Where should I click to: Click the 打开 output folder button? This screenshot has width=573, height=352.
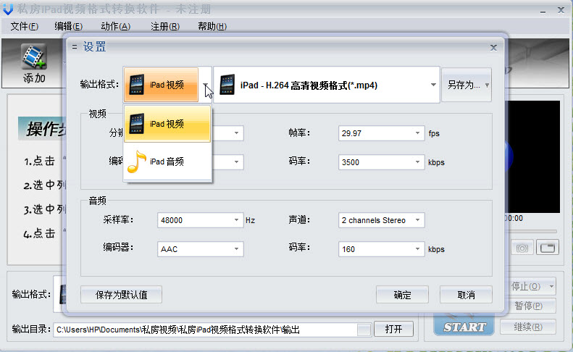tap(393, 330)
